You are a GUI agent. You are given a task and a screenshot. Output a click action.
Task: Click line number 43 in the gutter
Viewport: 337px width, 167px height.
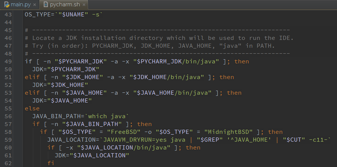8,15
